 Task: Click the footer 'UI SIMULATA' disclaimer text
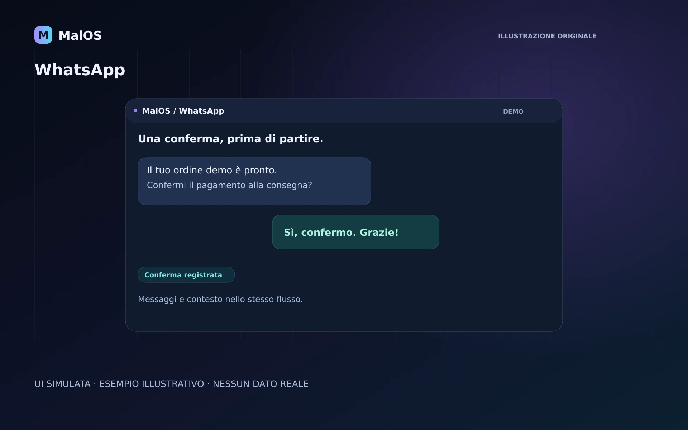click(171, 384)
